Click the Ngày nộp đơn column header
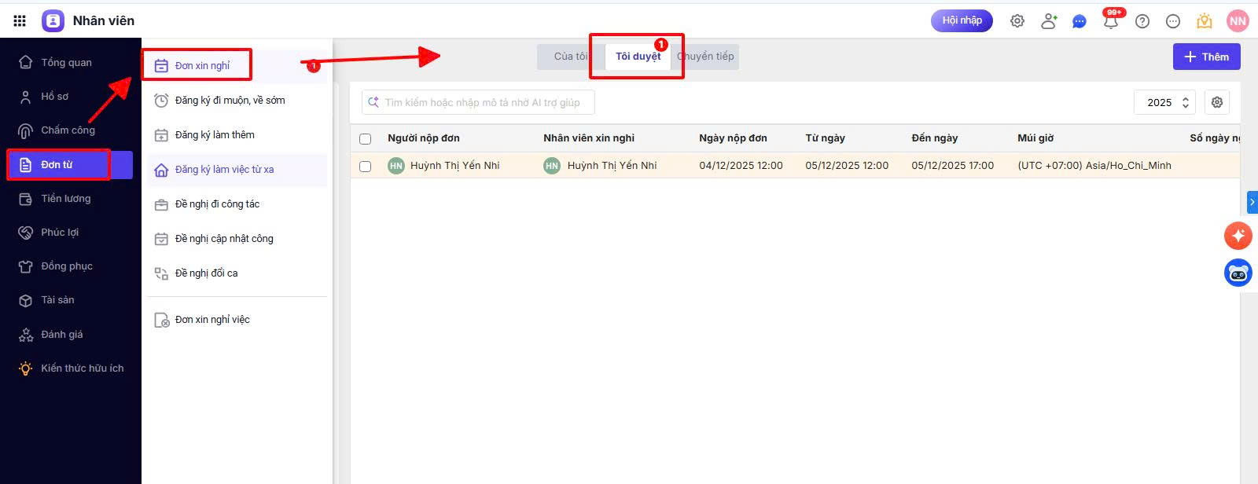This screenshot has height=484, width=1258. (x=733, y=137)
